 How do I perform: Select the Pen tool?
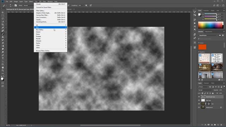[2, 55]
